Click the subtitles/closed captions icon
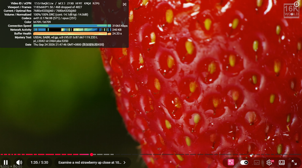 (x=257, y=162)
